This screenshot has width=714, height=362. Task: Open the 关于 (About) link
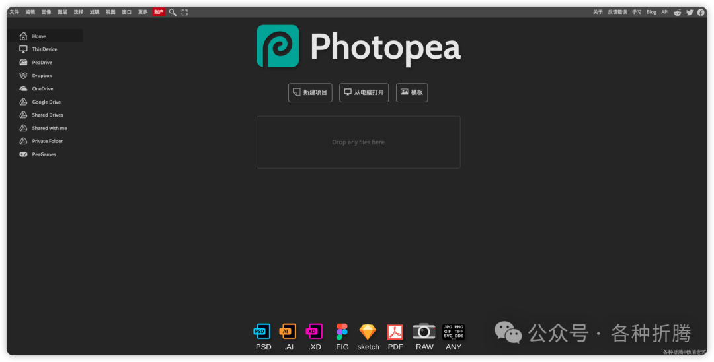tap(598, 13)
